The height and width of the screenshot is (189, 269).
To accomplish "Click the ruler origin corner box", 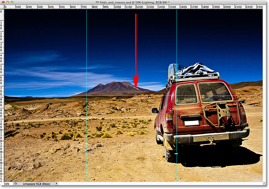I will pyautogui.click(x=2, y=7).
